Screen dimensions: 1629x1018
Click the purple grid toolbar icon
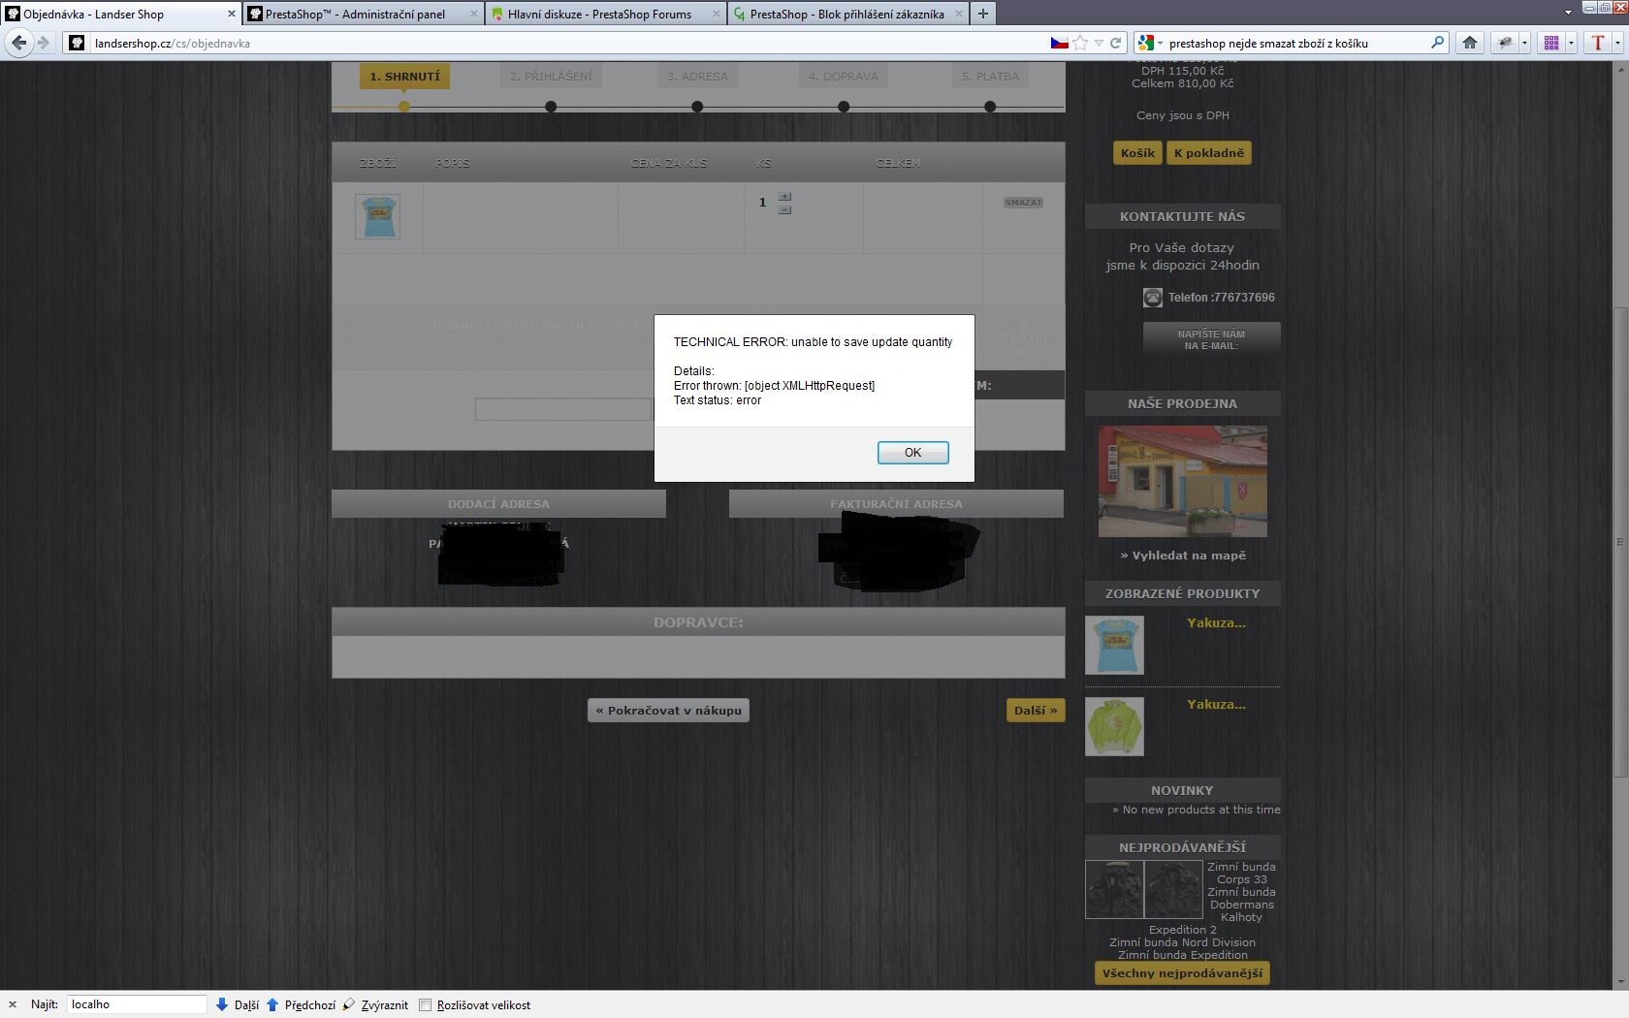coord(1551,43)
